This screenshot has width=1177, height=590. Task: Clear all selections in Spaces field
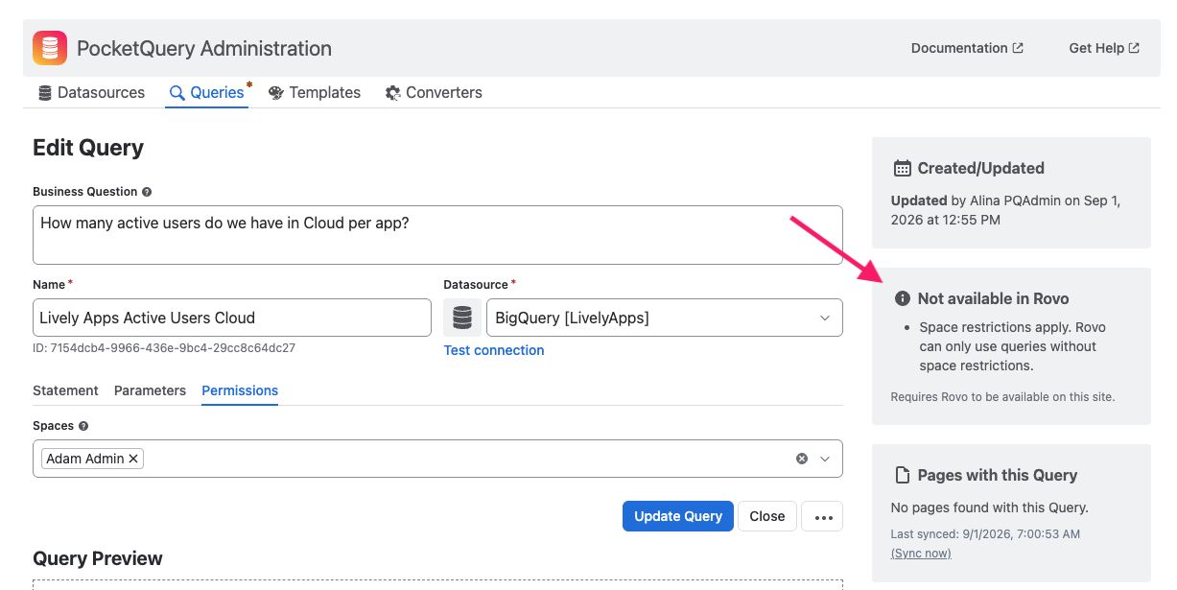pos(802,459)
